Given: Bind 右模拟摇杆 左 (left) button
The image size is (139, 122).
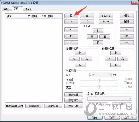Looking at the screenshot, I should tap(110, 59).
